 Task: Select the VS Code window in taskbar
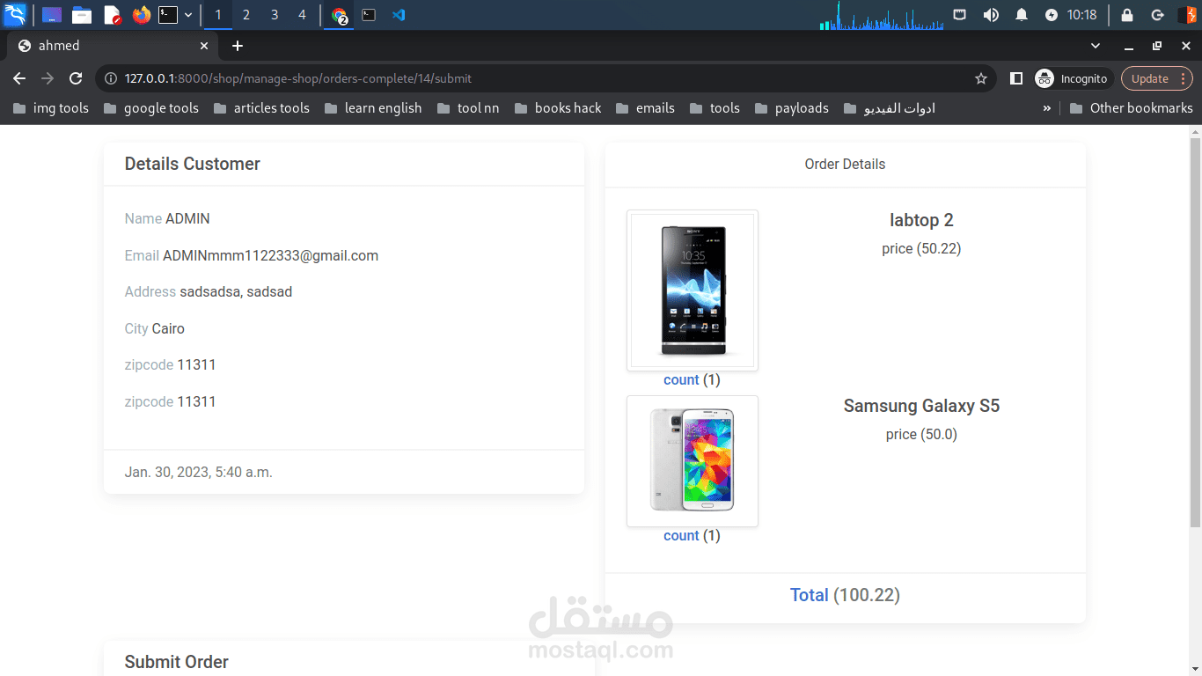(398, 15)
